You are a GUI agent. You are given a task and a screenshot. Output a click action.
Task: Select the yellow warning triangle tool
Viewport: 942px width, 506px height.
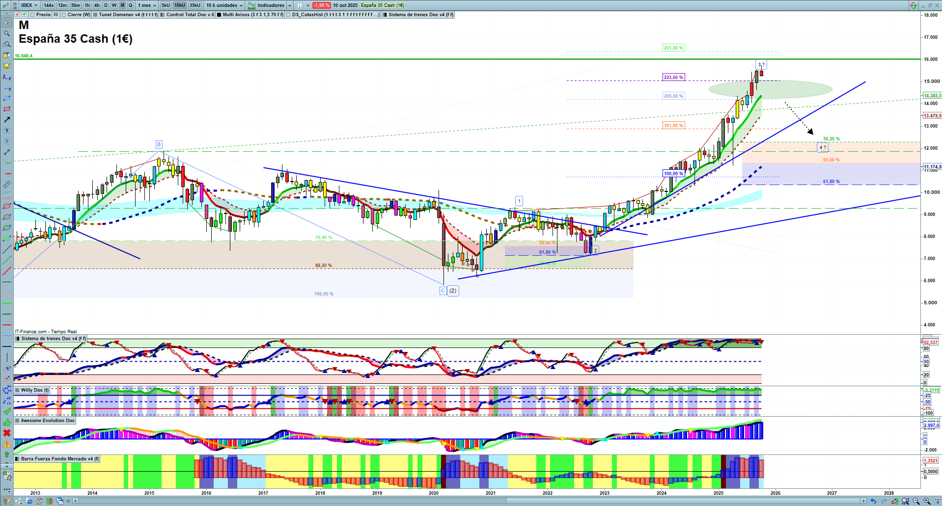(x=7, y=444)
